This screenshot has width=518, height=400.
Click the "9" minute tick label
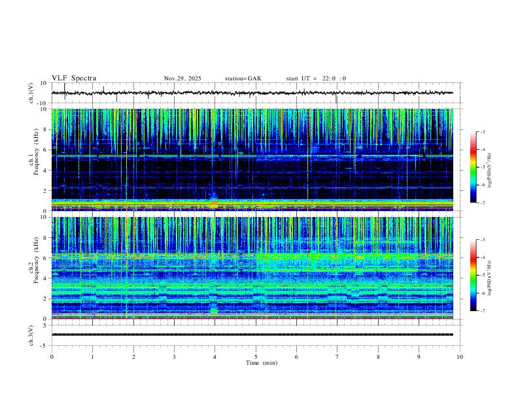click(419, 357)
